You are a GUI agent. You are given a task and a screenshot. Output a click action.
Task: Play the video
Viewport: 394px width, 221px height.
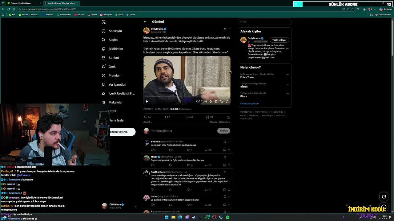[147, 101]
